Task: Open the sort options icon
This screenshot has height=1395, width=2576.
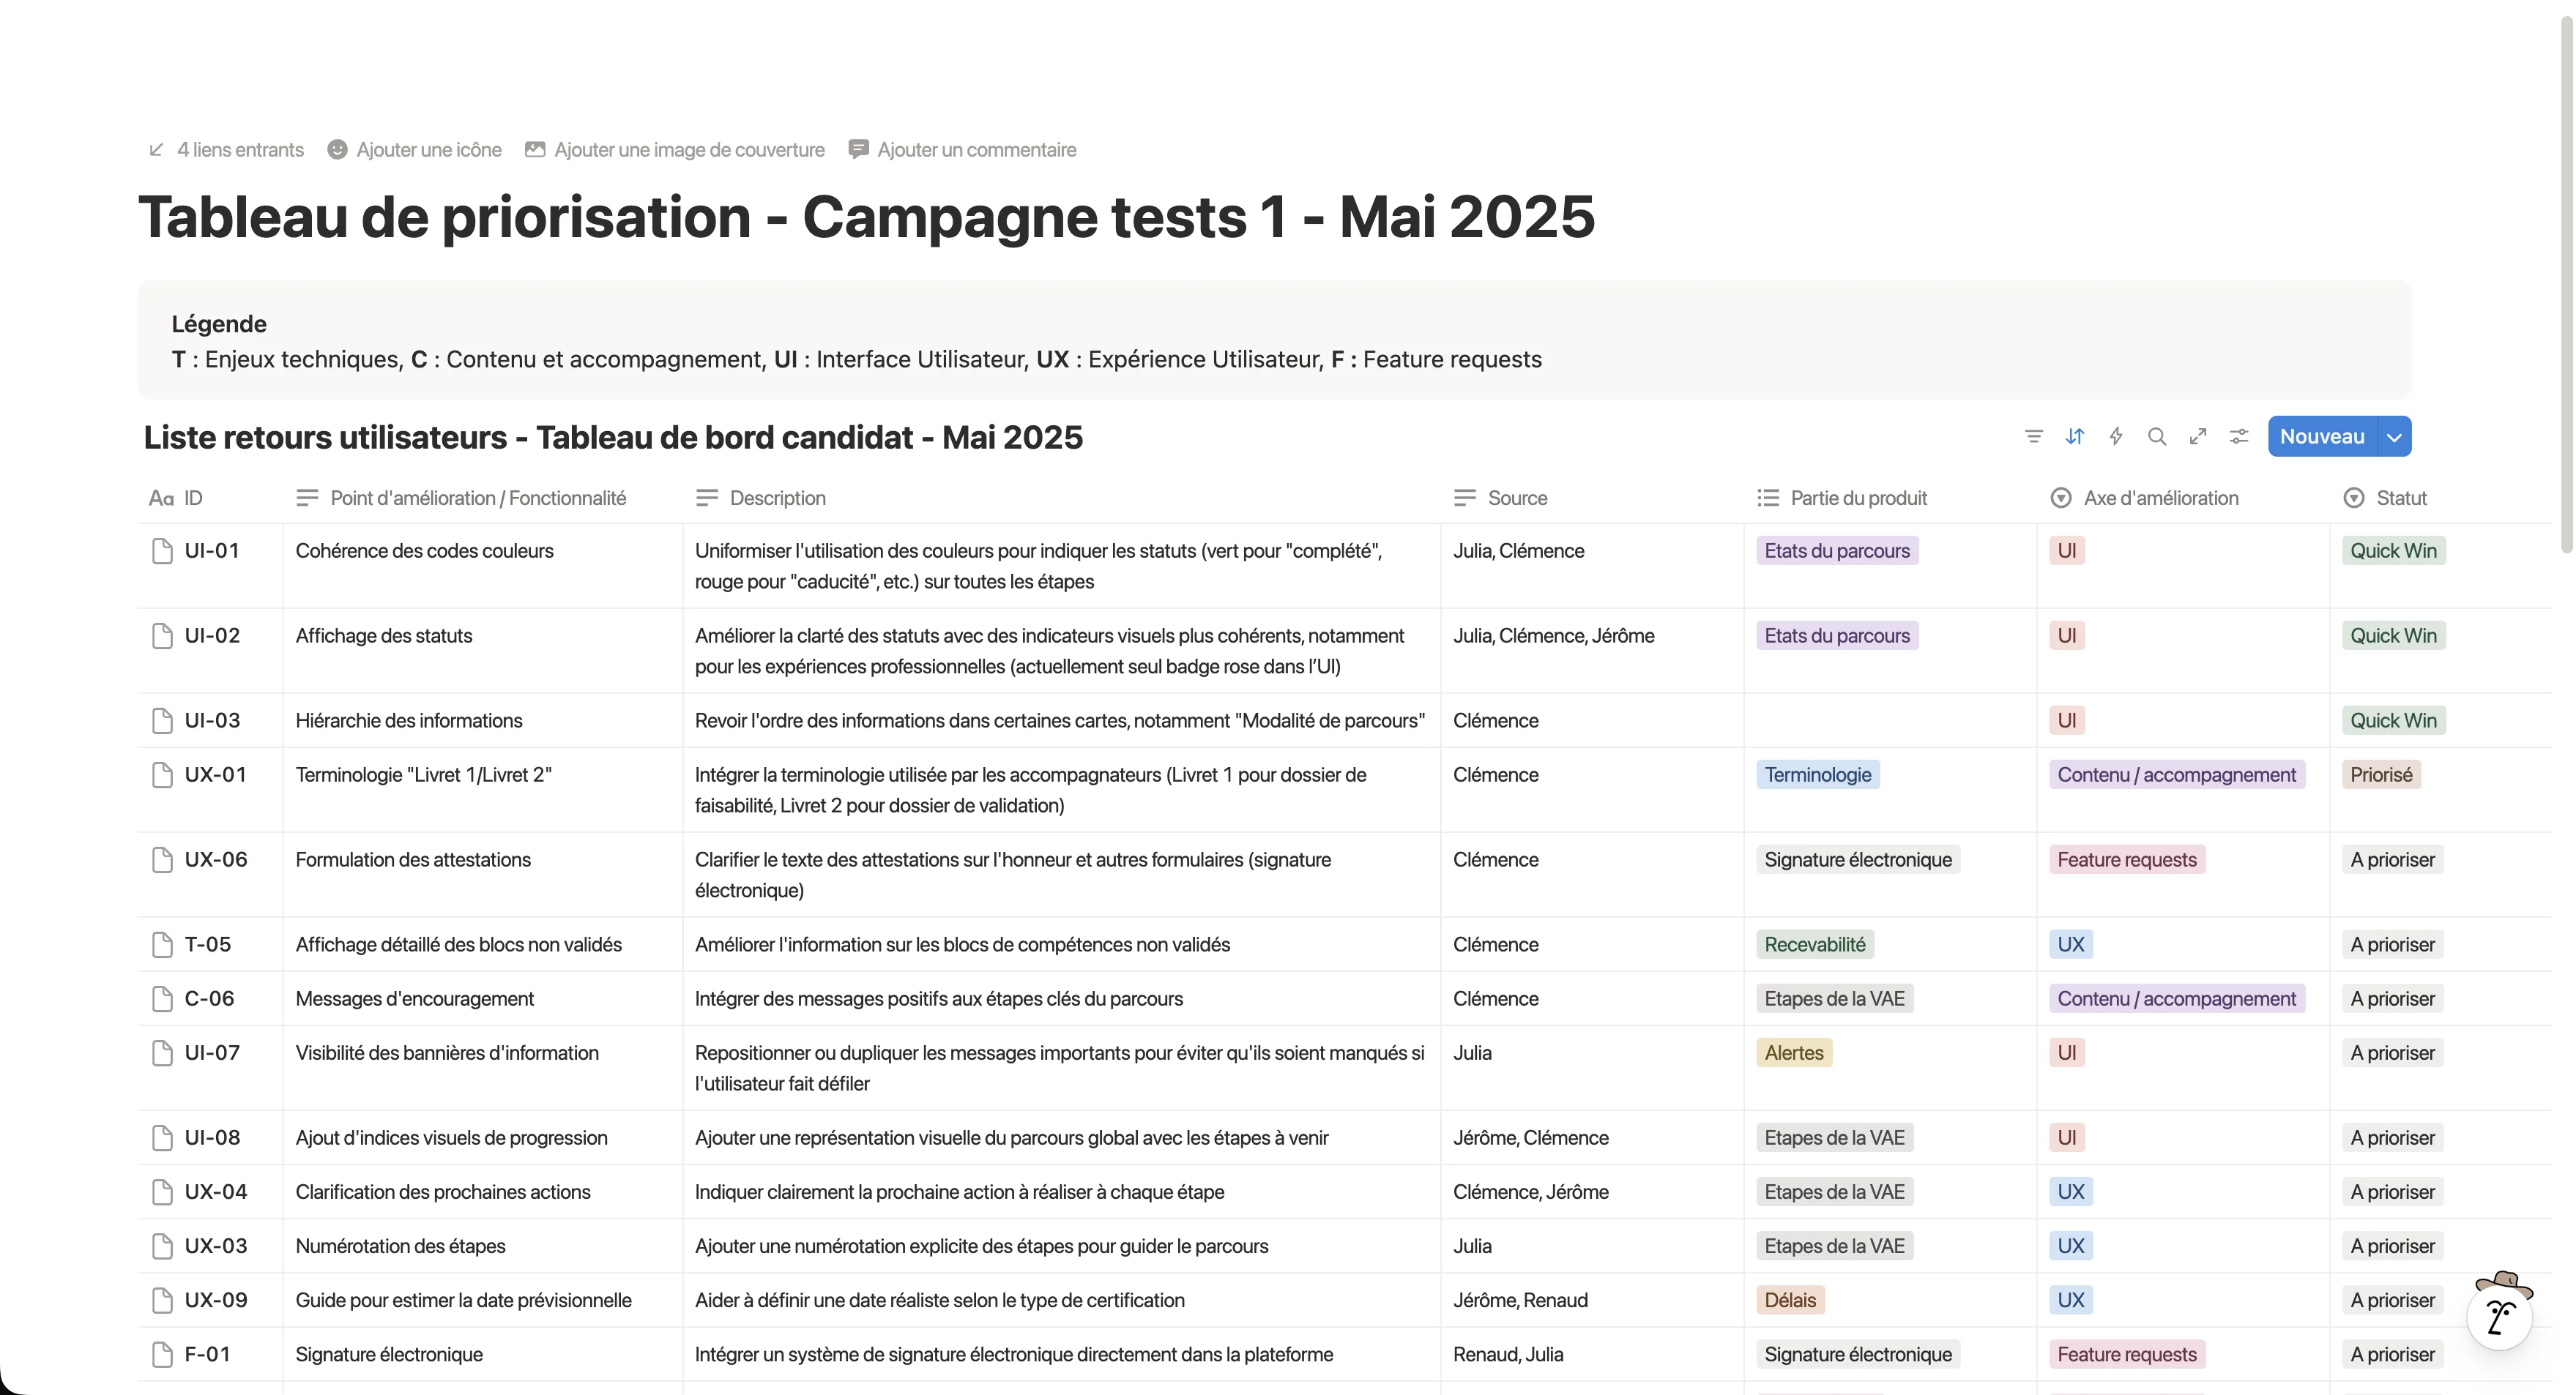Action: 2075,437
